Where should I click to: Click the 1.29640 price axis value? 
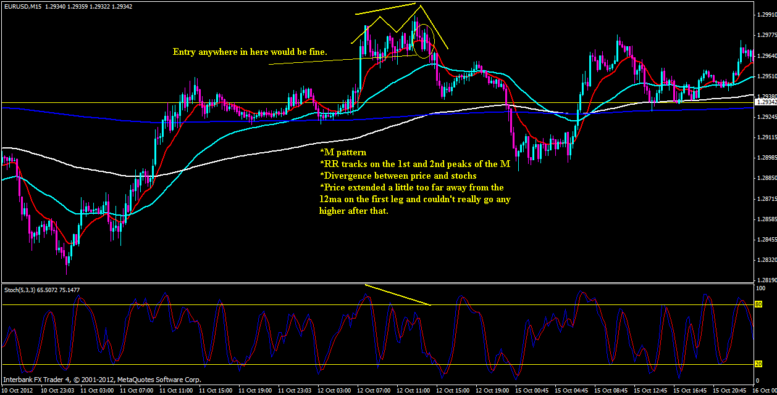click(x=766, y=56)
